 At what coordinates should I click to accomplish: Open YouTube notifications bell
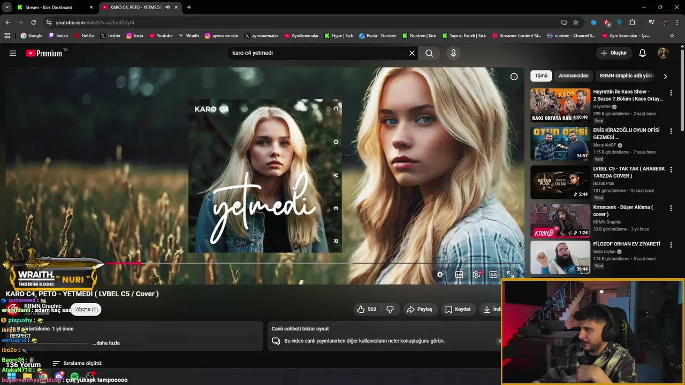[x=643, y=53]
